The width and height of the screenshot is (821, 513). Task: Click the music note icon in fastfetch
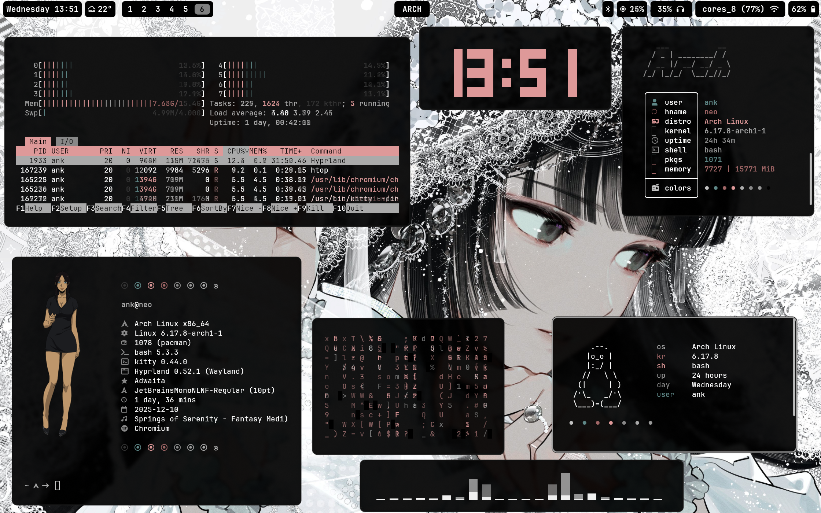point(125,419)
